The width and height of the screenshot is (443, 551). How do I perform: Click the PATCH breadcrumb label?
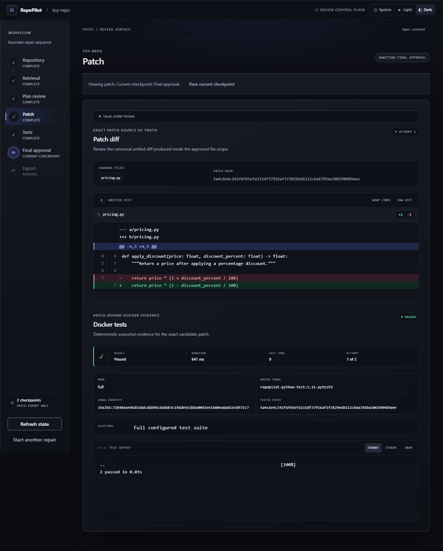click(88, 29)
